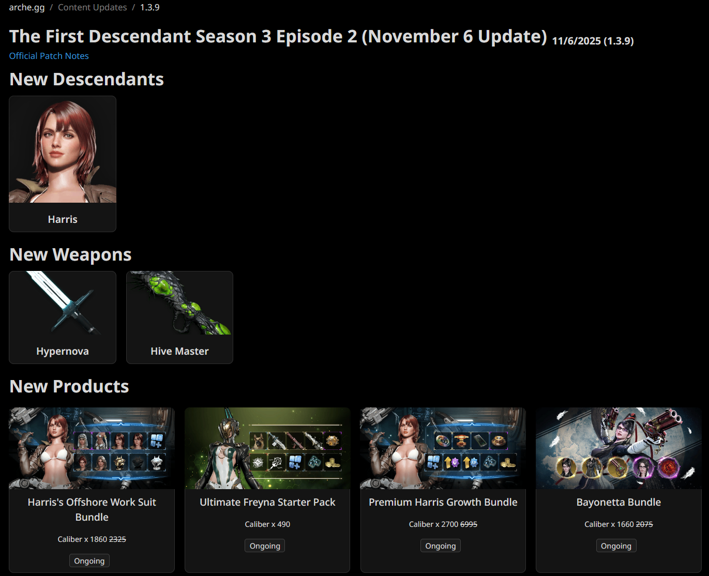709x576 pixels.
Task: Click the Hive Master weapon name
Action: pos(179,351)
